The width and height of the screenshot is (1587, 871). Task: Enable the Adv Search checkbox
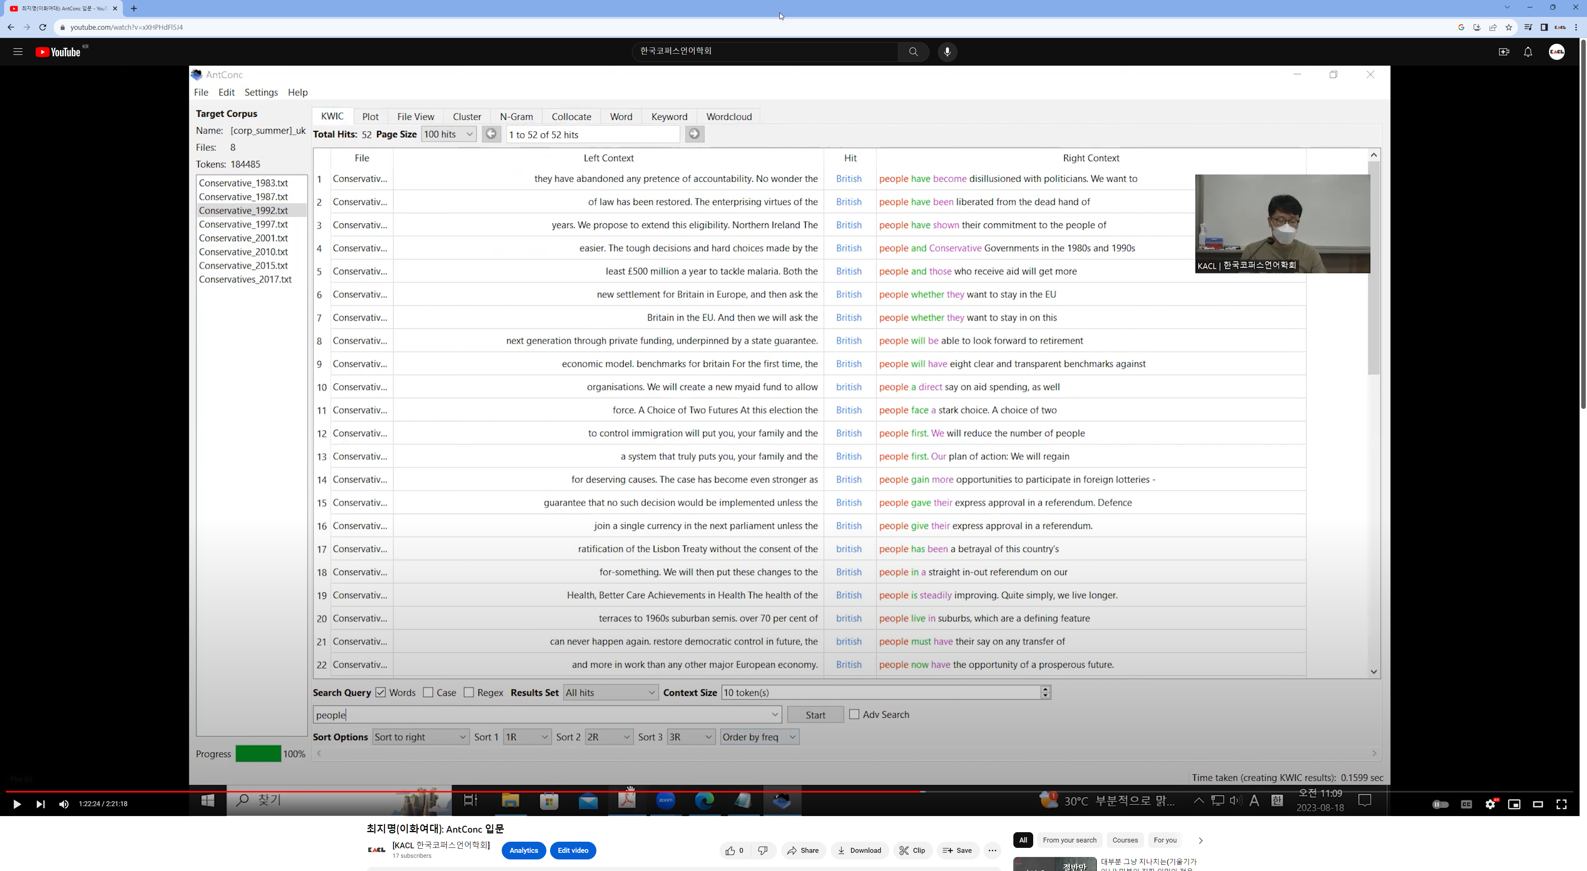854,714
